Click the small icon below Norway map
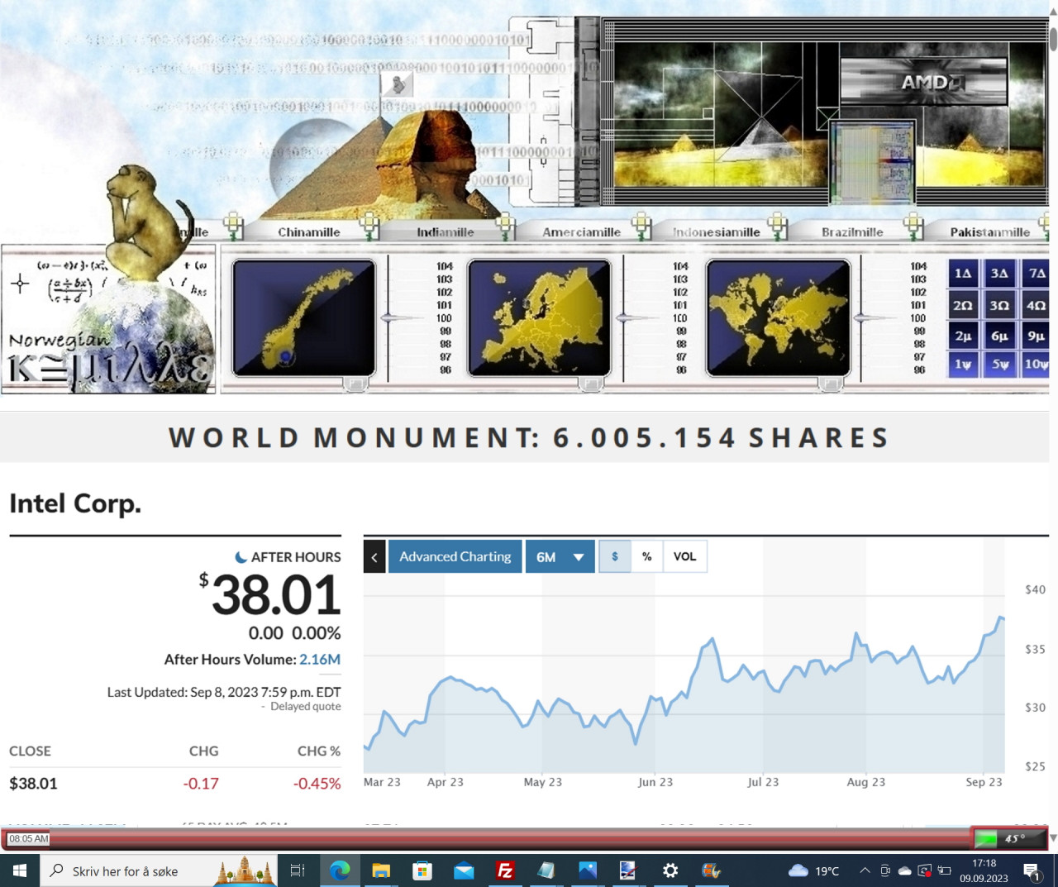This screenshot has height=887, width=1058. coord(355,384)
